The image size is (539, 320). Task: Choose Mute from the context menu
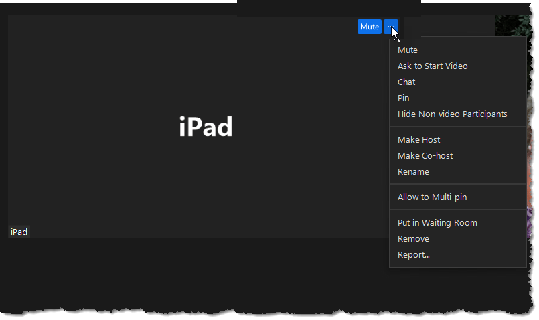click(407, 50)
